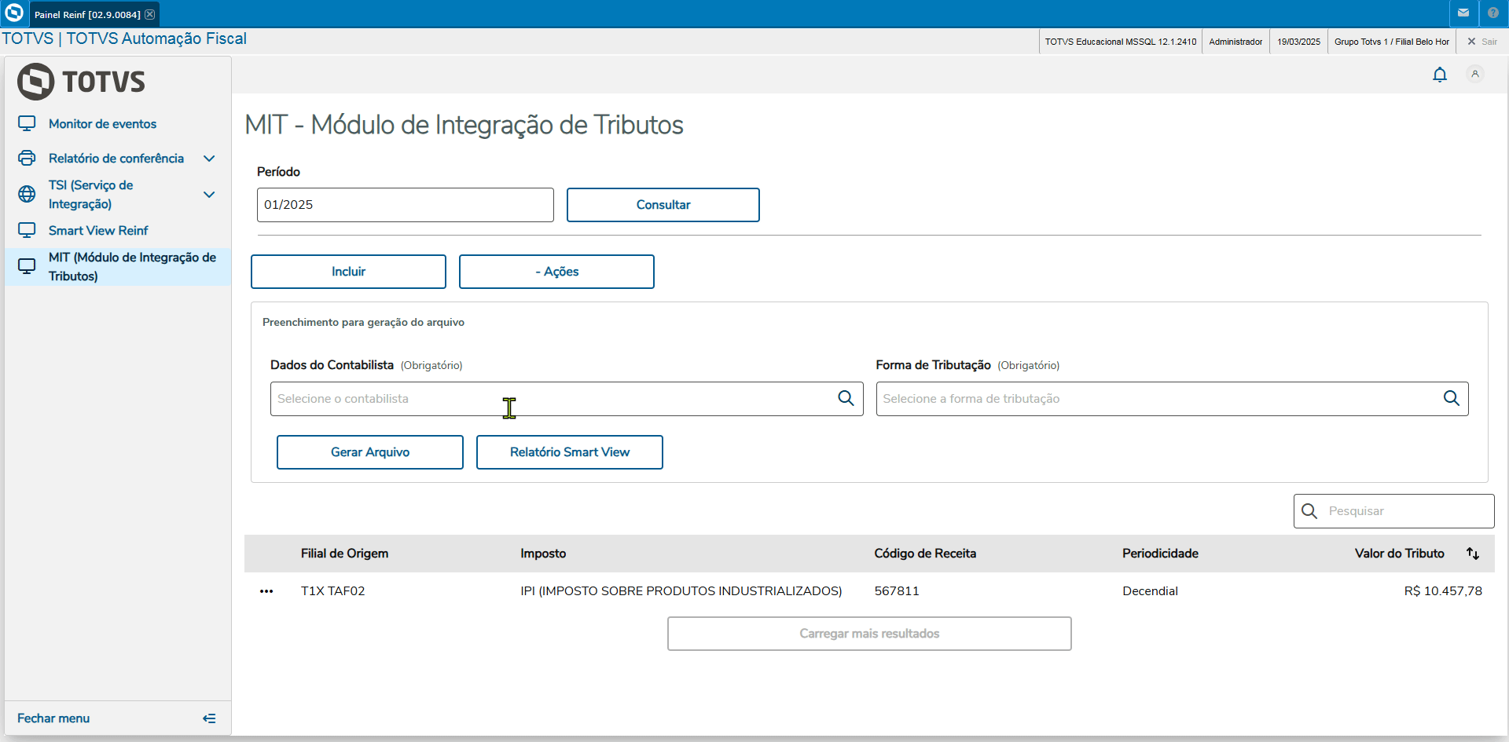Focus the Pesquisar search input
This screenshot has width=1509, height=742.
coord(1394,511)
